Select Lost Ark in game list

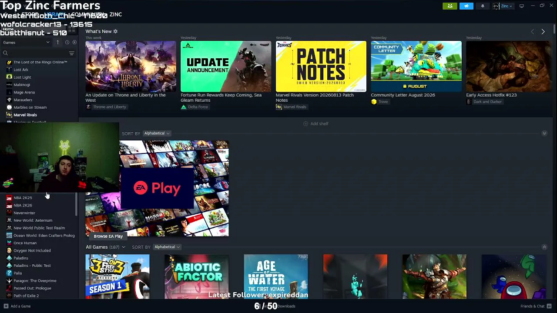click(x=21, y=70)
